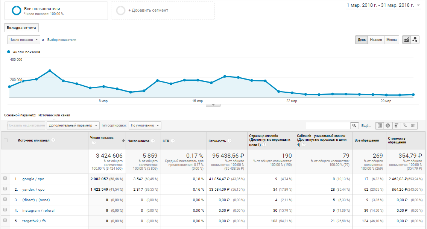Tick the select-all checkbox in table header
Image resolution: width=427 pixels, height=229 pixels.
(5, 140)
